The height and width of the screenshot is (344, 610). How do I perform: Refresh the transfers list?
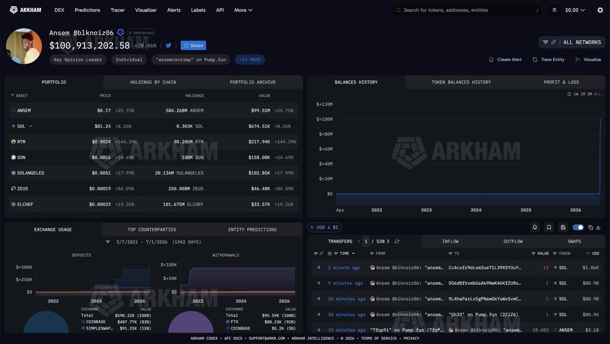coord(397,242)
